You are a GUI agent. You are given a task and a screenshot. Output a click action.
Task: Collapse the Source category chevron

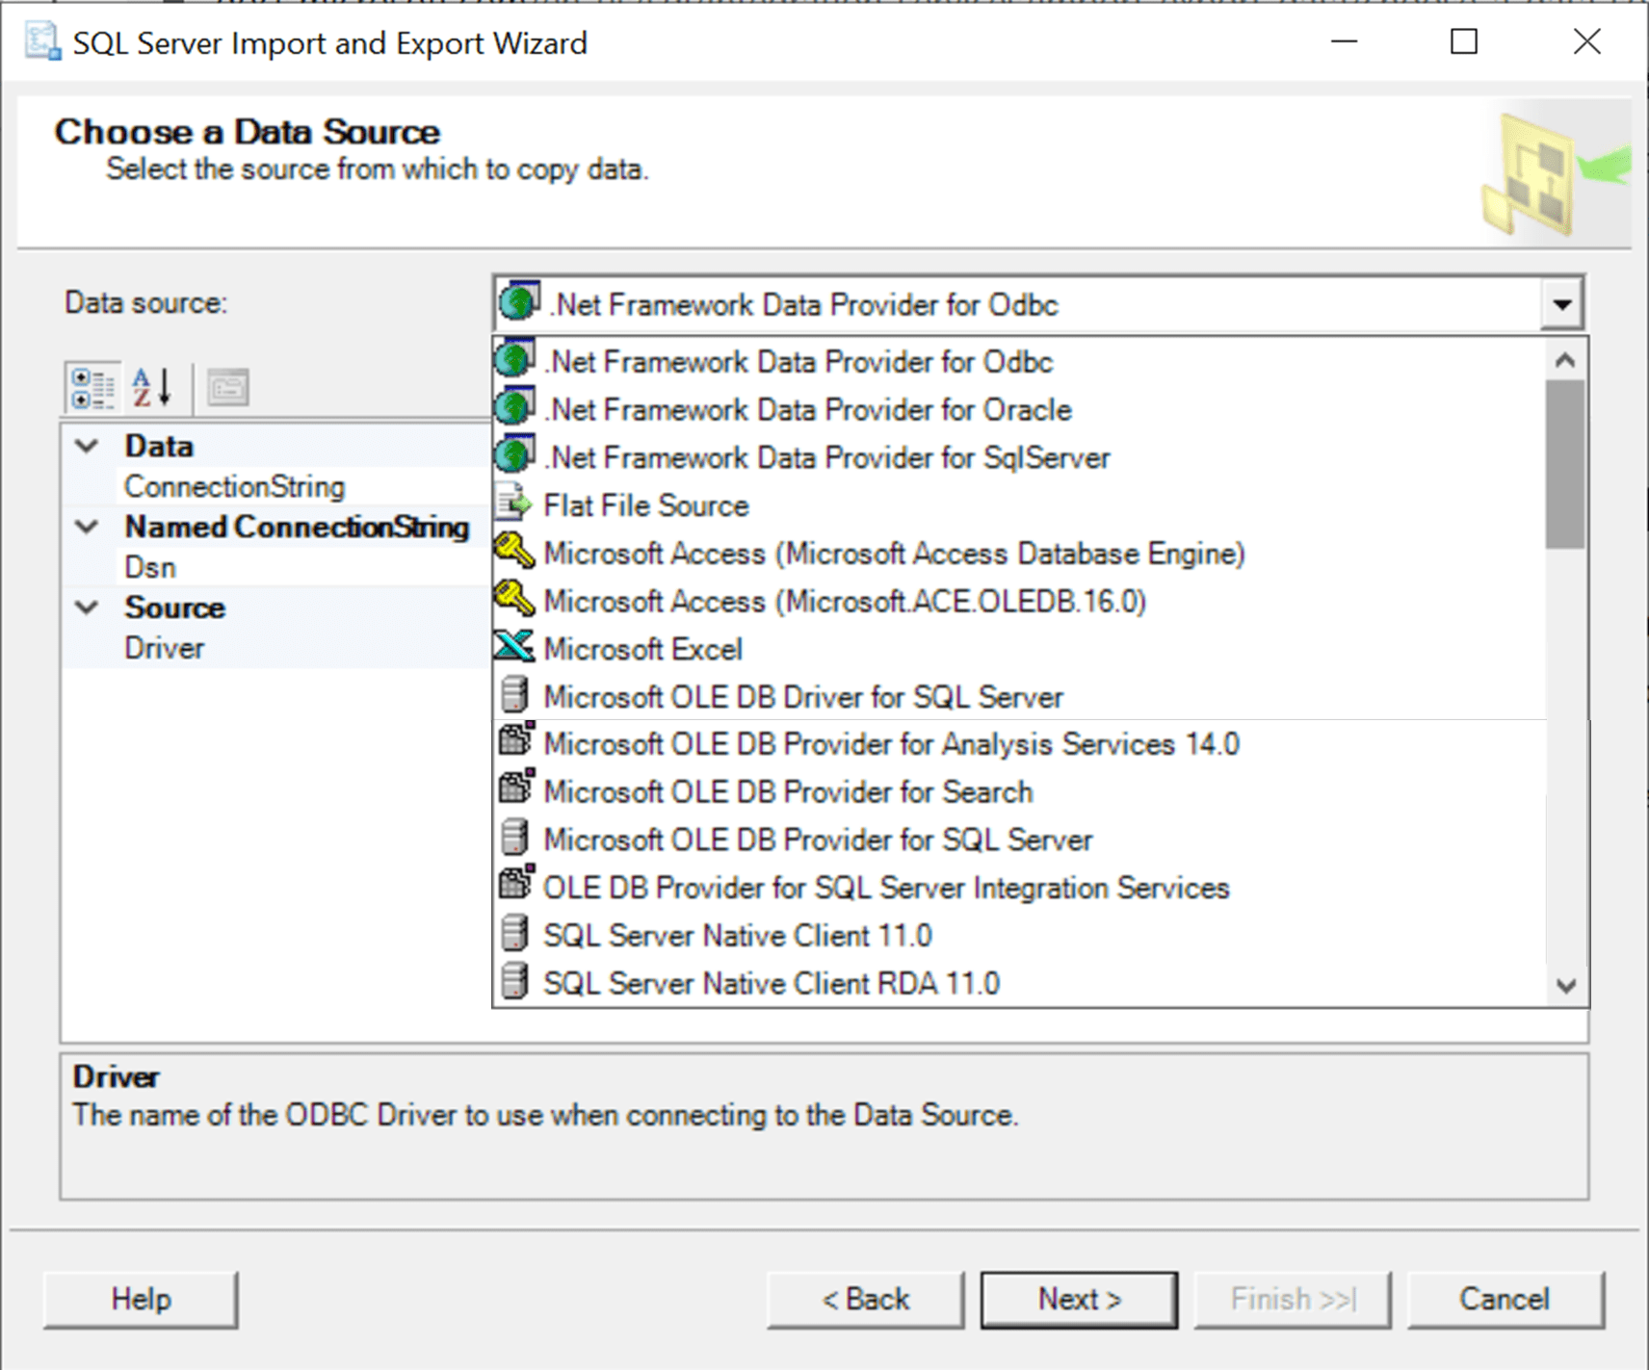point(87,607)
